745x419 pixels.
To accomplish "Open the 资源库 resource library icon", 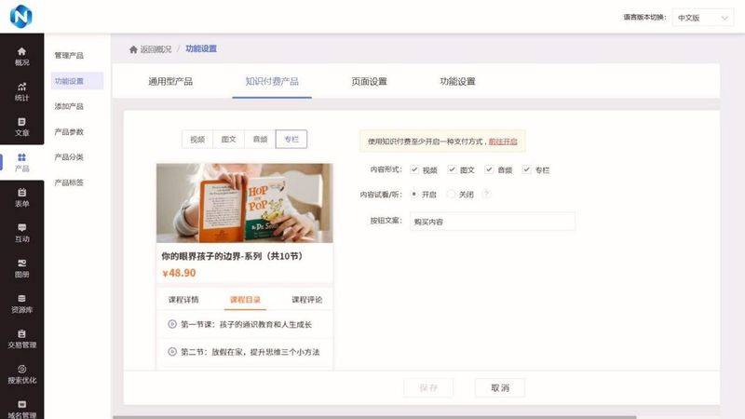I will click(x=21, y=304).
